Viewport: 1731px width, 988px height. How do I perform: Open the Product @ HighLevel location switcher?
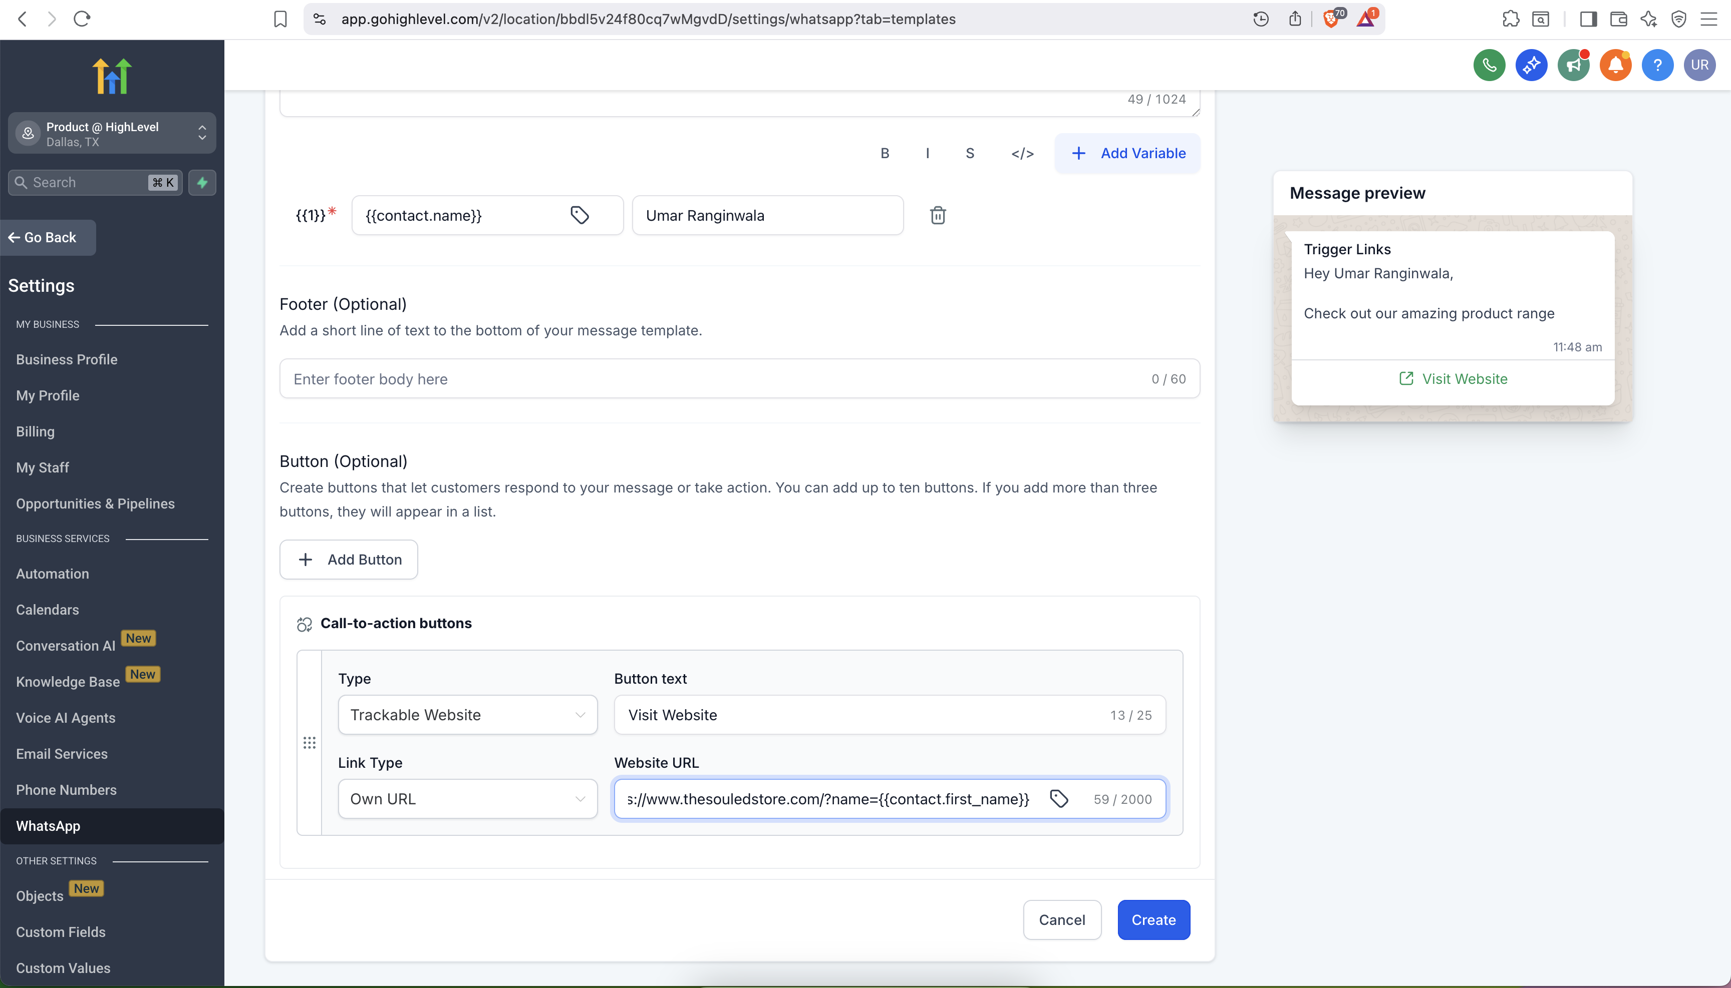pos(112,134)
